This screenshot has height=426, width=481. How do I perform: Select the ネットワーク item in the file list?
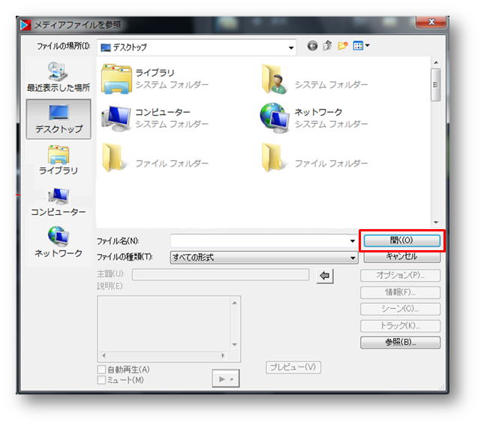pos(314,118)
